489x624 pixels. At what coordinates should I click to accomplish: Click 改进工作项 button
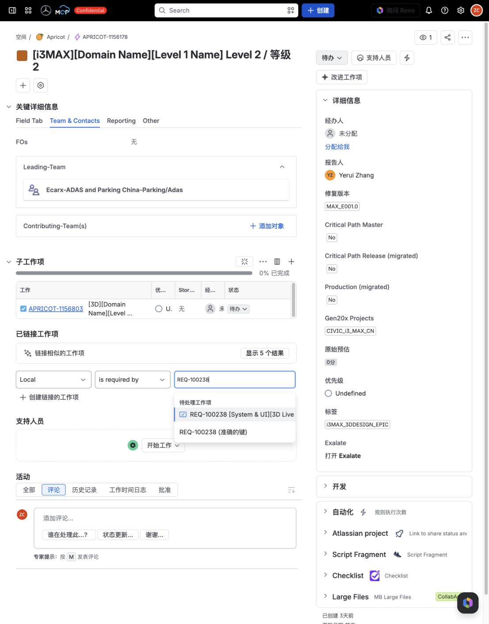point(342,77)
